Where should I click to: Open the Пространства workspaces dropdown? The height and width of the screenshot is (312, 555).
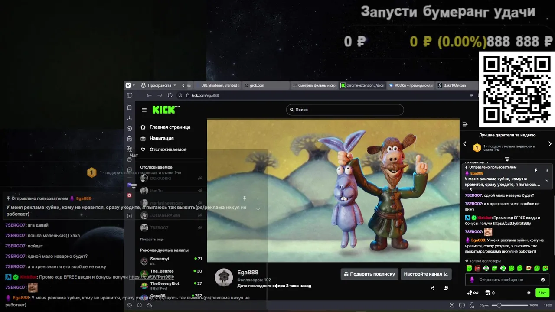point(158,85)
